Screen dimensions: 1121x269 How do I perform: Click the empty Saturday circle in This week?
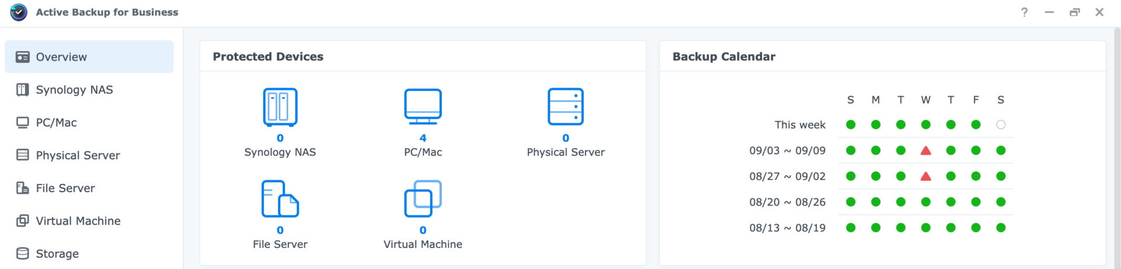1001,124
